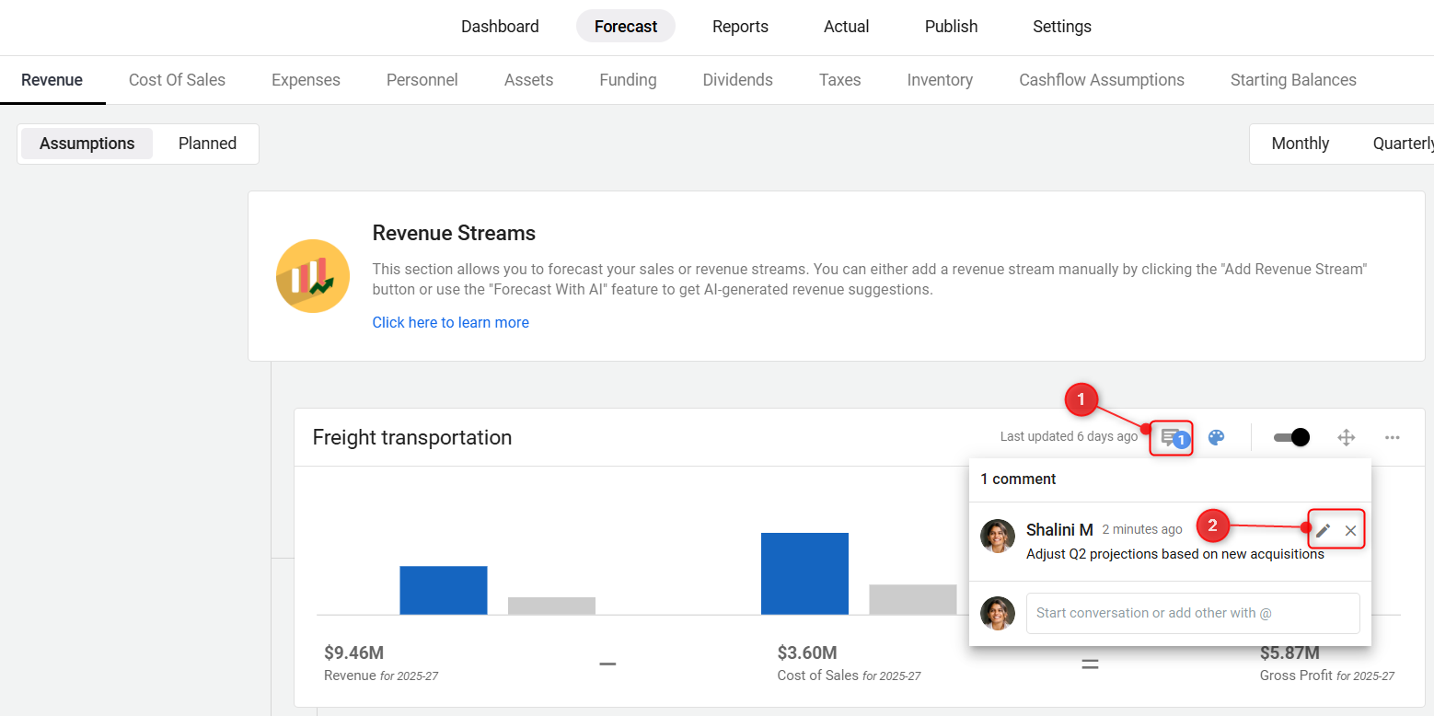Select the Quarterly period option
Viewport: 1434px width, 716px height.
point(1402,144)
